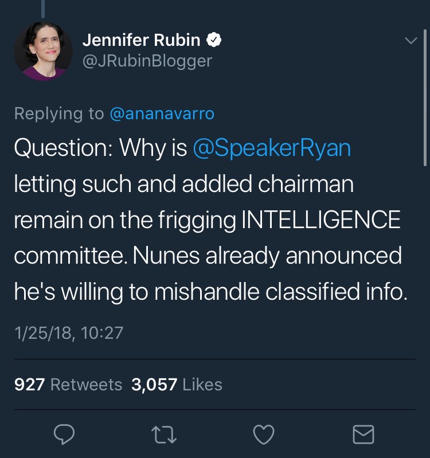Click the tweet text mentioning Nunes
Viewport: 430px width, 458px height.
click(208, 256)
